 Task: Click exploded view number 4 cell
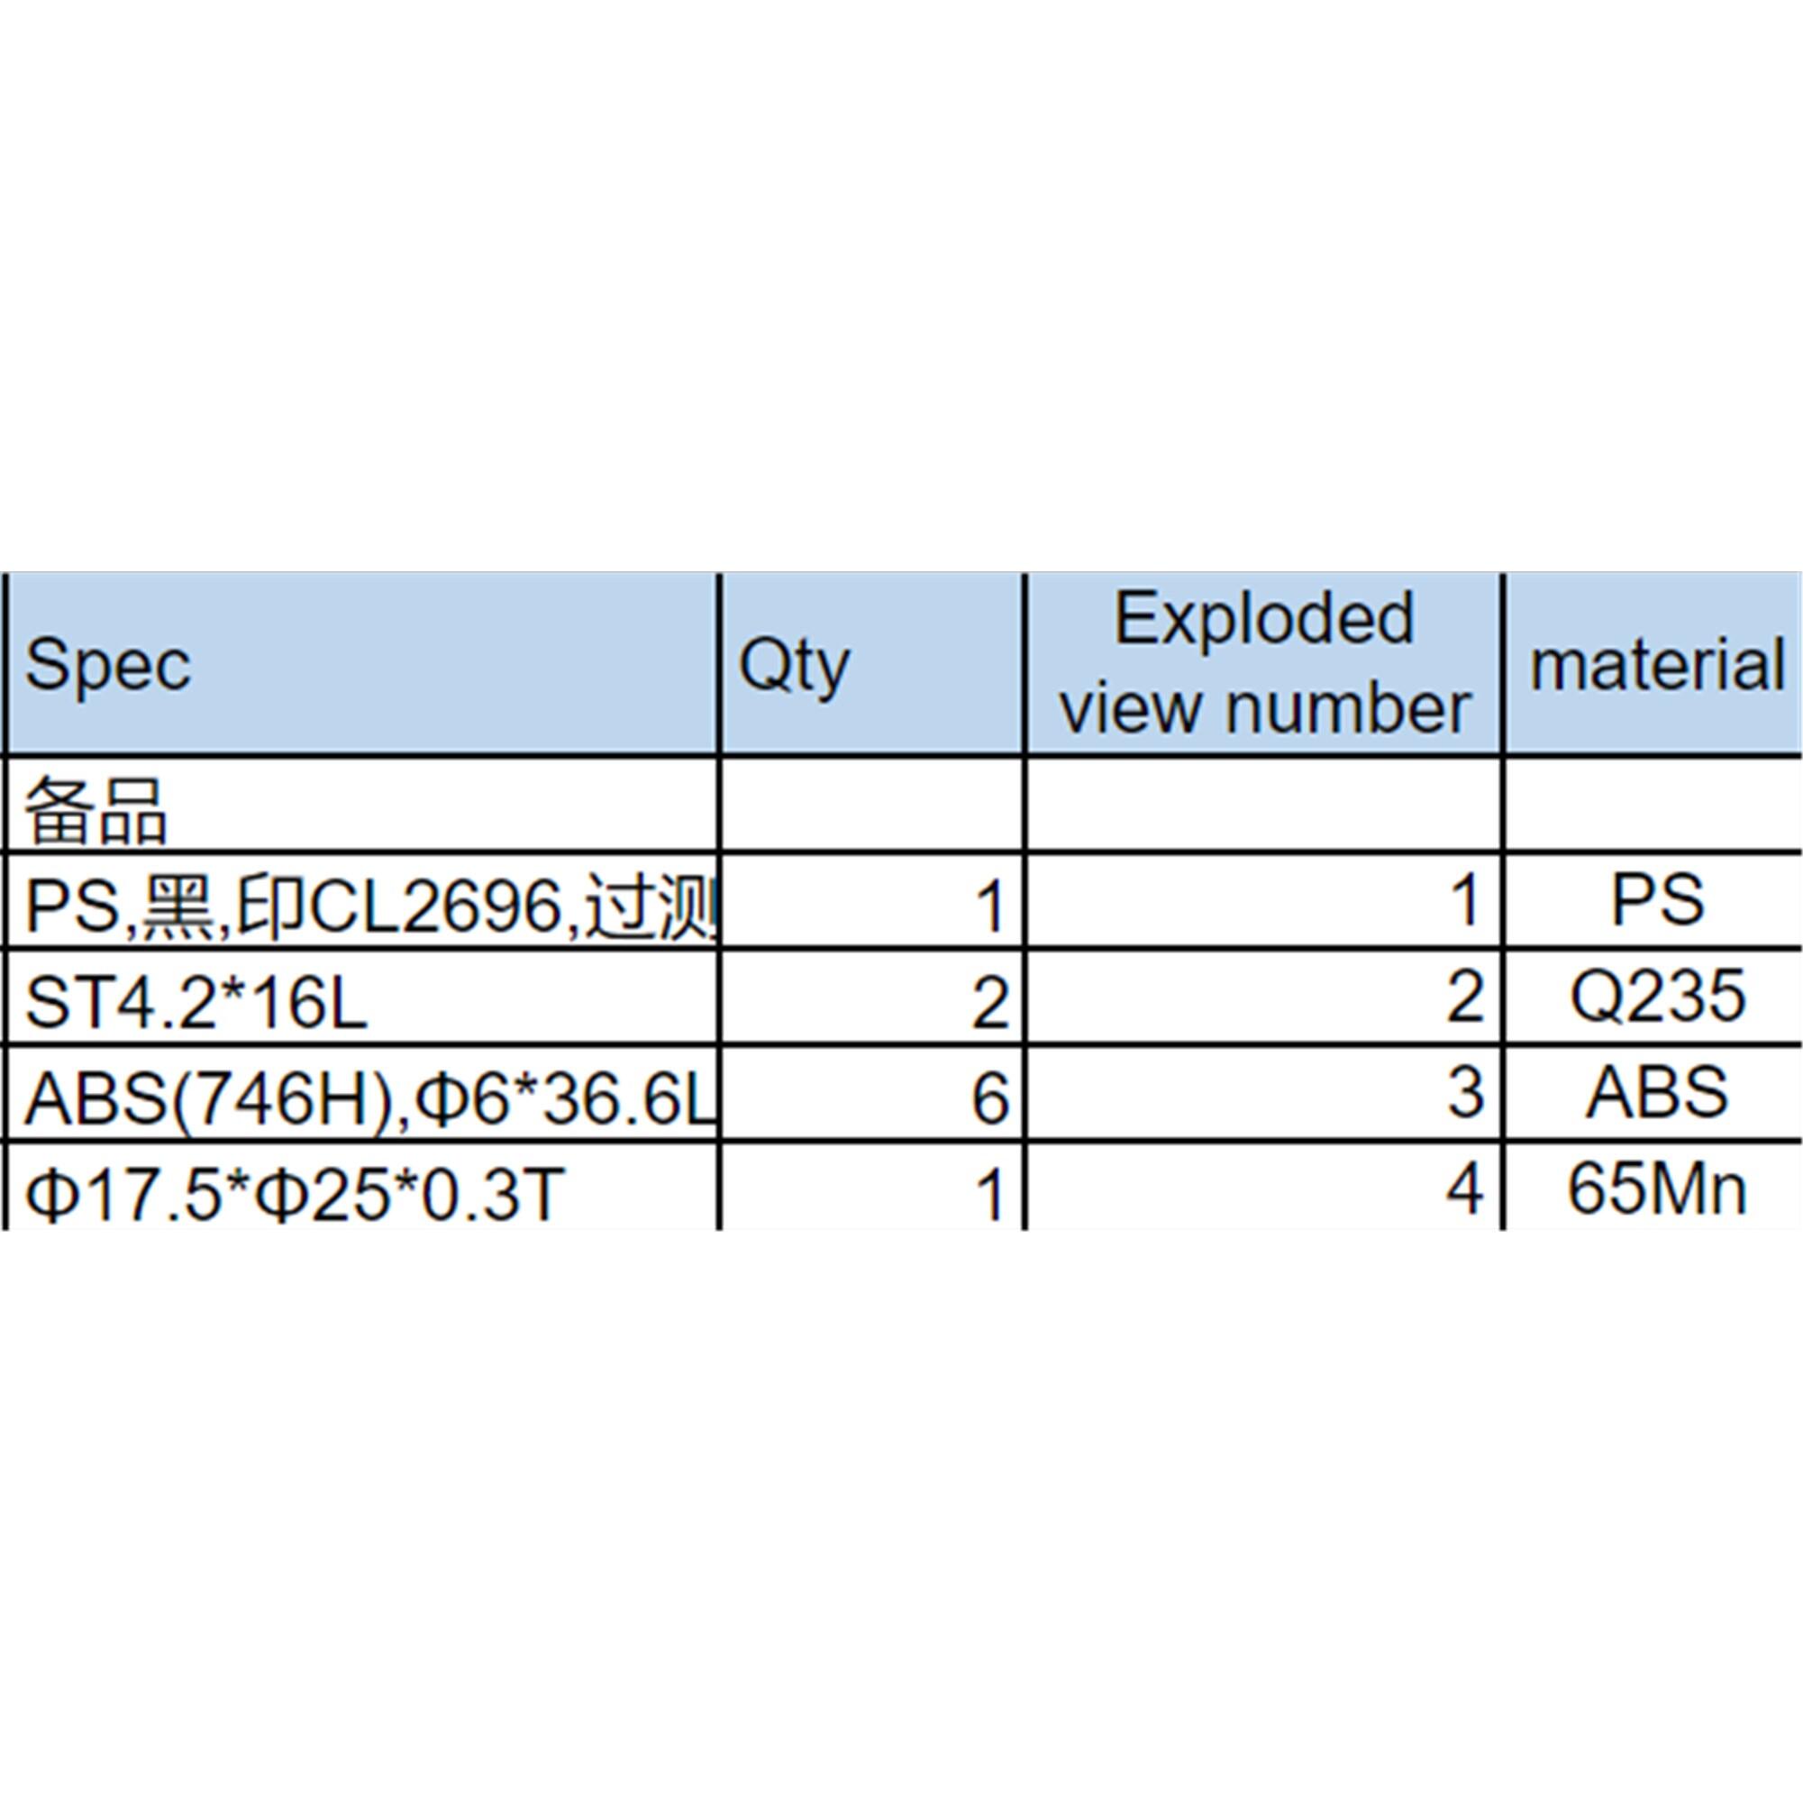pos(1264,1187)
